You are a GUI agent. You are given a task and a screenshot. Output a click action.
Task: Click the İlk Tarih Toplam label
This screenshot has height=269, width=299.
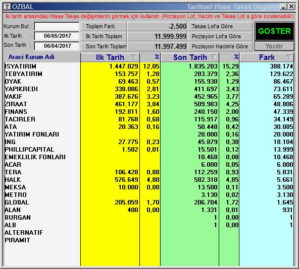[104, 36]
